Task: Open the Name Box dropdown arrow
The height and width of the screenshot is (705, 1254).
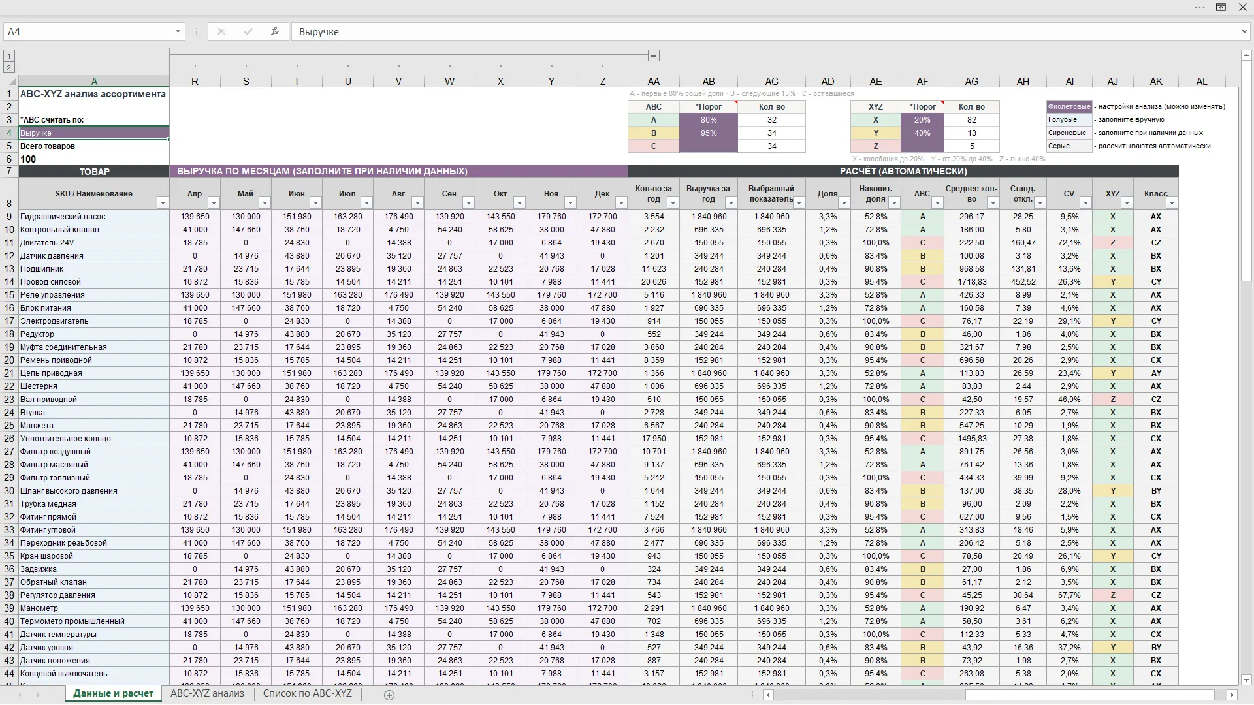Action: pyautogui.click(x=178, y=31)
